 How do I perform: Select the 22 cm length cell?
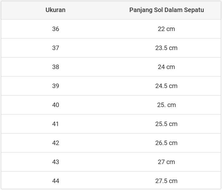point(166,29)
